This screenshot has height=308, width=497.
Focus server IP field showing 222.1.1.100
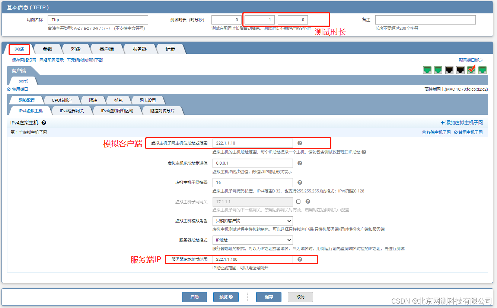click(x=252, y=259)
